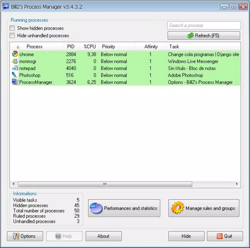Screen dimensions: 250x248
Task: Sort by the %CPU column header
Action: point(89,46)
